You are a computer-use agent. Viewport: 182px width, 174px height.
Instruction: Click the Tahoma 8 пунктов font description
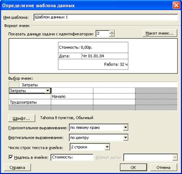[67, 118]
